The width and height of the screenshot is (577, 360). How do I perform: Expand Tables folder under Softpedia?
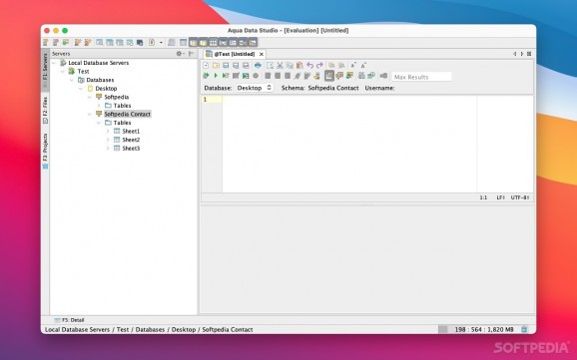coord(99,106)
